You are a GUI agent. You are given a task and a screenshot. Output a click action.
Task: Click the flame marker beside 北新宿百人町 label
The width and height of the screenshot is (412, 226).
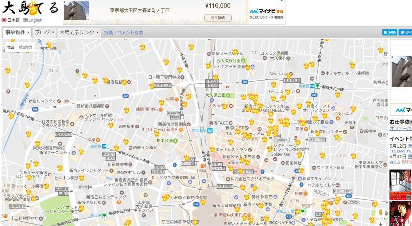(x=152, y=86)
